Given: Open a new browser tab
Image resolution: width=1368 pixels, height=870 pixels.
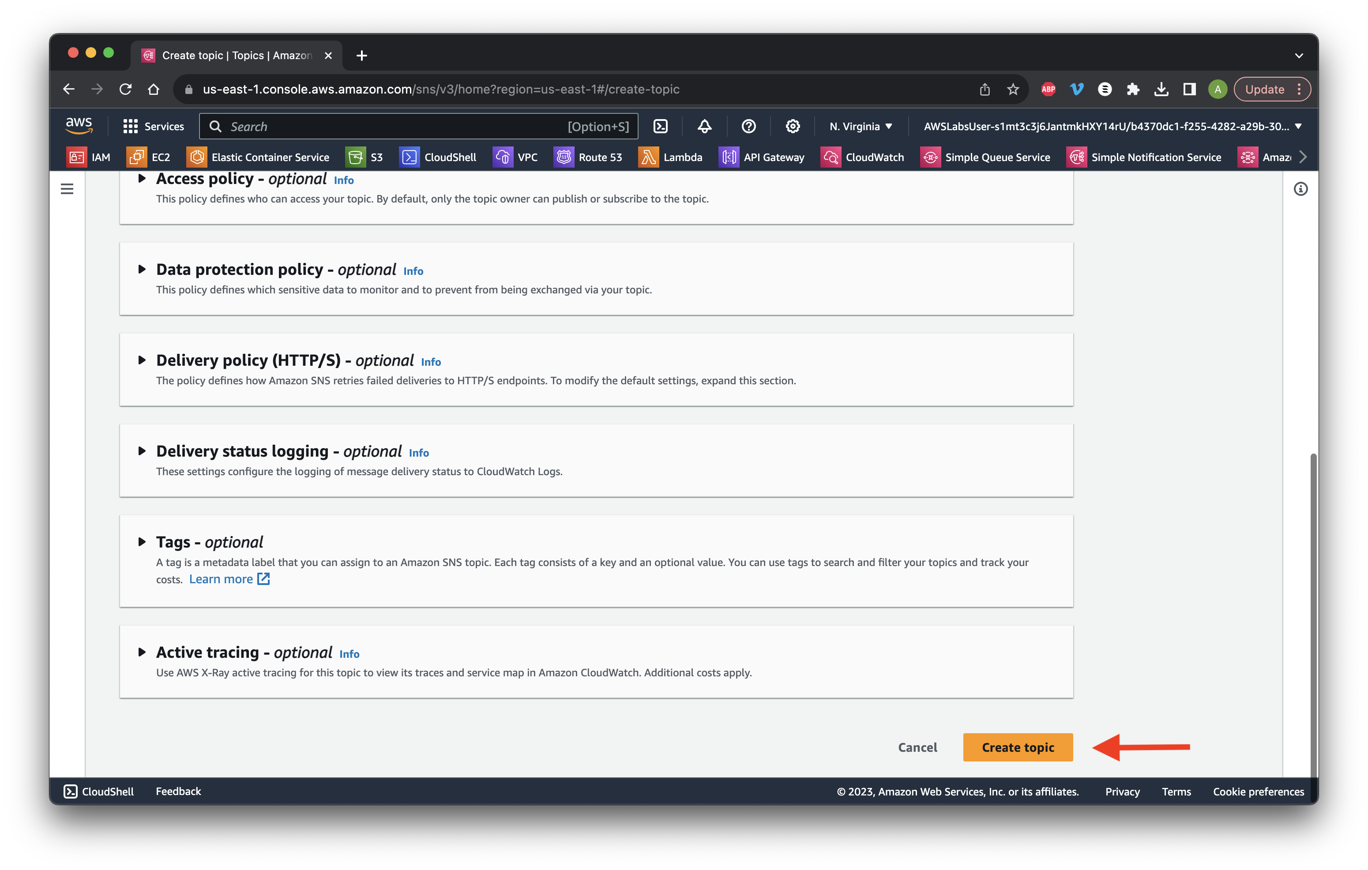Looking at the screenshot, I should 361,56.
